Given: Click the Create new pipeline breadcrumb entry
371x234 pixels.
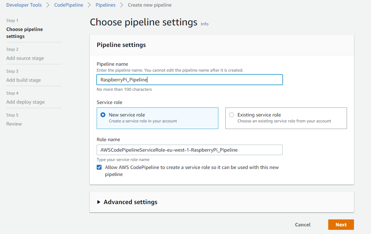Looking at the screenshot, I should click(150, 5).
